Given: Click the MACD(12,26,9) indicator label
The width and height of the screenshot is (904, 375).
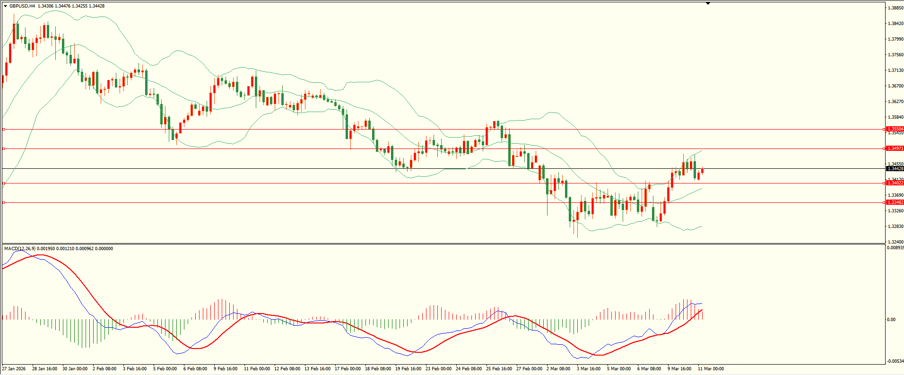Looking at the screenshot, I should [19, 249].
